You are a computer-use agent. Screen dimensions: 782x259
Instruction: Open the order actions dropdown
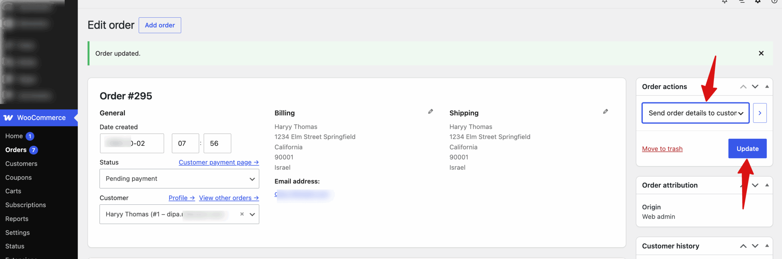point(696,113)
